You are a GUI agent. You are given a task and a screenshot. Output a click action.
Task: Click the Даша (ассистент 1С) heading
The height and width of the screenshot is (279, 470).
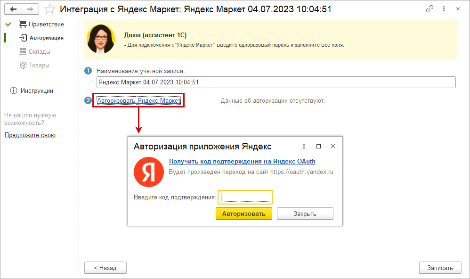coord(155,35)
